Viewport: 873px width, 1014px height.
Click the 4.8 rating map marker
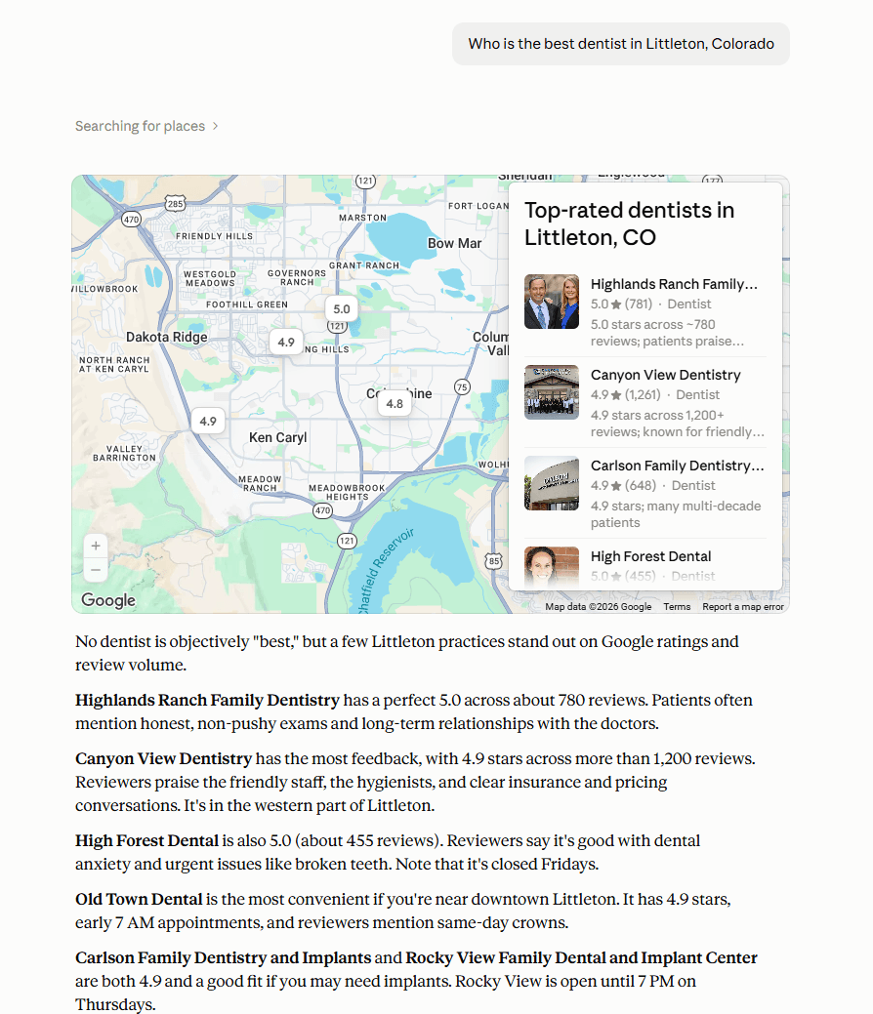pos(395,403)
